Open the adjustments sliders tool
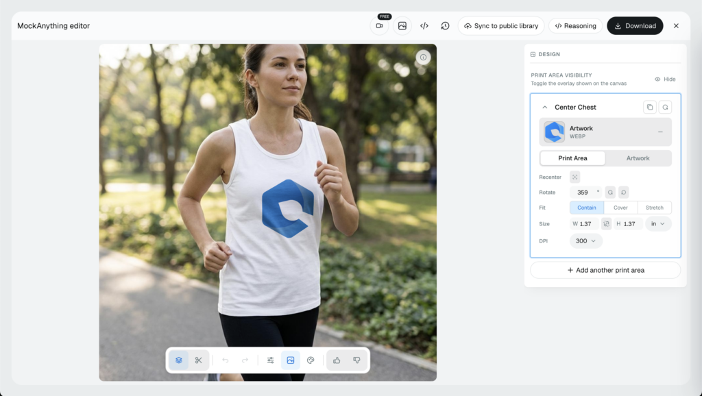This screenshot has height=396, width=702. tap(270, 360)
